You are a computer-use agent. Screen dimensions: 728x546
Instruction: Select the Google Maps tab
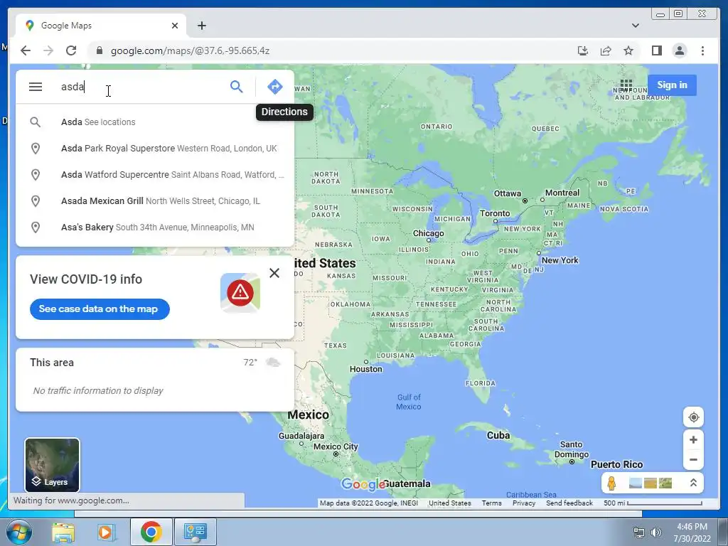click(x=101, y=26)
